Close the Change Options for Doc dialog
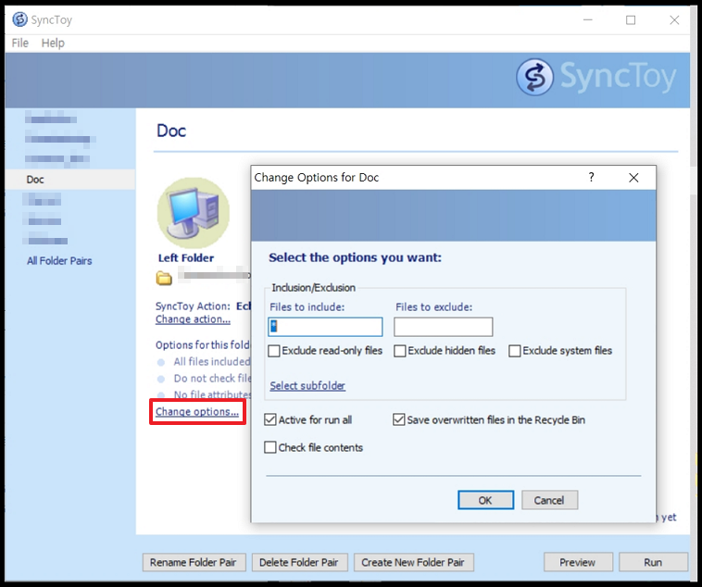The height and width of the screenshot is (587, 702). point(633,178)
